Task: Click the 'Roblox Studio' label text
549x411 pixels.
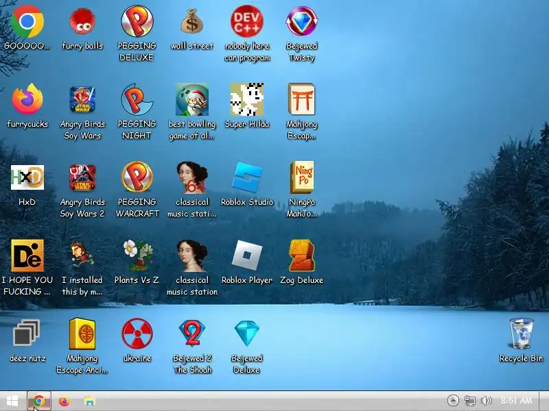Action: pyautogui.click(x=247, y=202)
